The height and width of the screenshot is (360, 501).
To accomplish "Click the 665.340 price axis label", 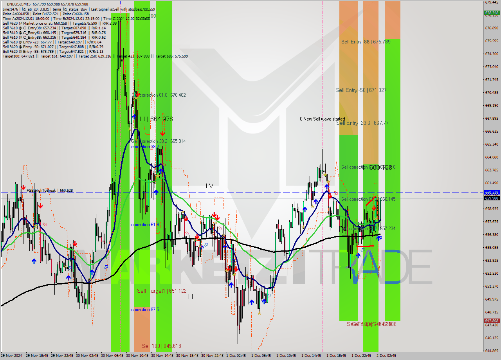I will coord(492,144).
